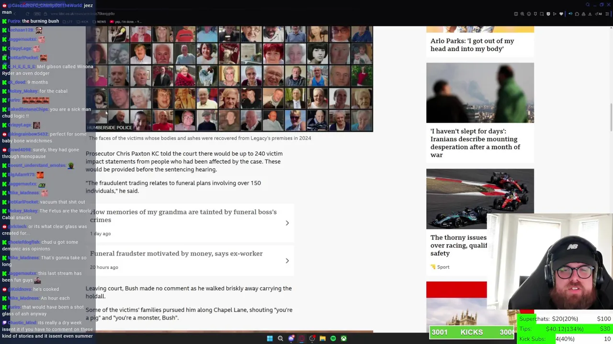Screen dimensions: 613x344
Task: Open the shield ad-blocker icon
Action: point(548,14)
